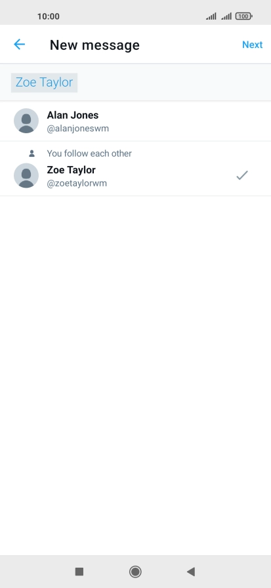Tap the New message title
The height and width of the screenshot is (588, 271).
point(94,45)
